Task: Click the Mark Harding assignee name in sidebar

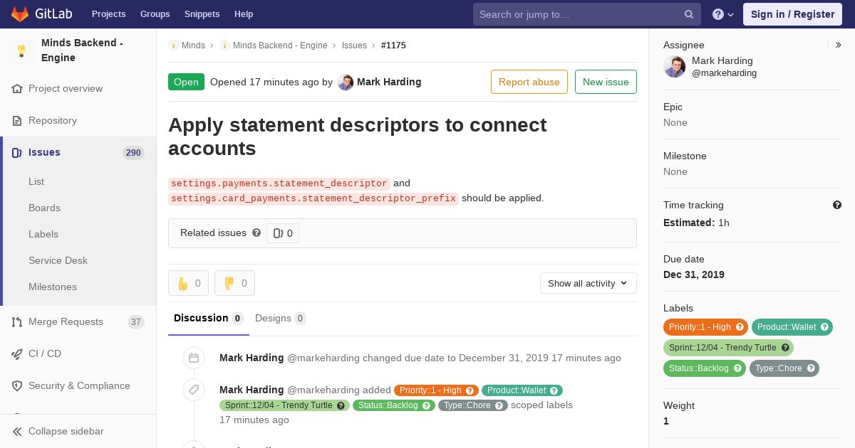Action: coord(722,61)
